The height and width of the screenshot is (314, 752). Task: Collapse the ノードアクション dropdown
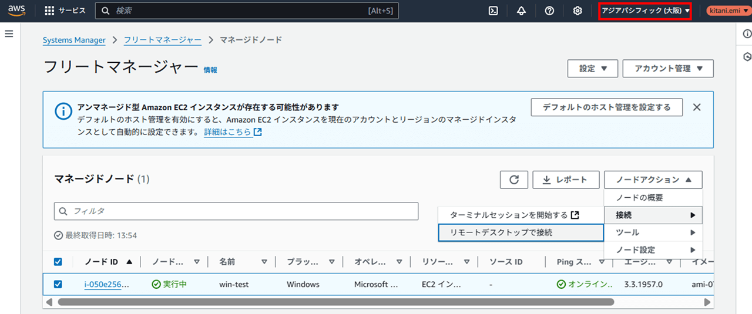pyautogui.click(x=653, y=180)
